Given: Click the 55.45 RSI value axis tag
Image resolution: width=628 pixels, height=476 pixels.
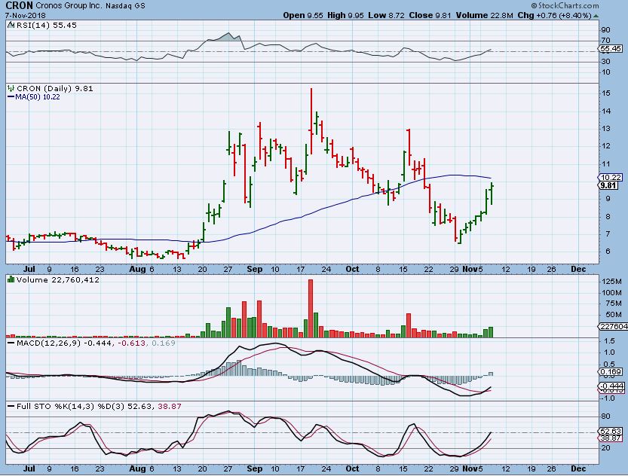Looking at the screenshot, I should coord(611,48).
